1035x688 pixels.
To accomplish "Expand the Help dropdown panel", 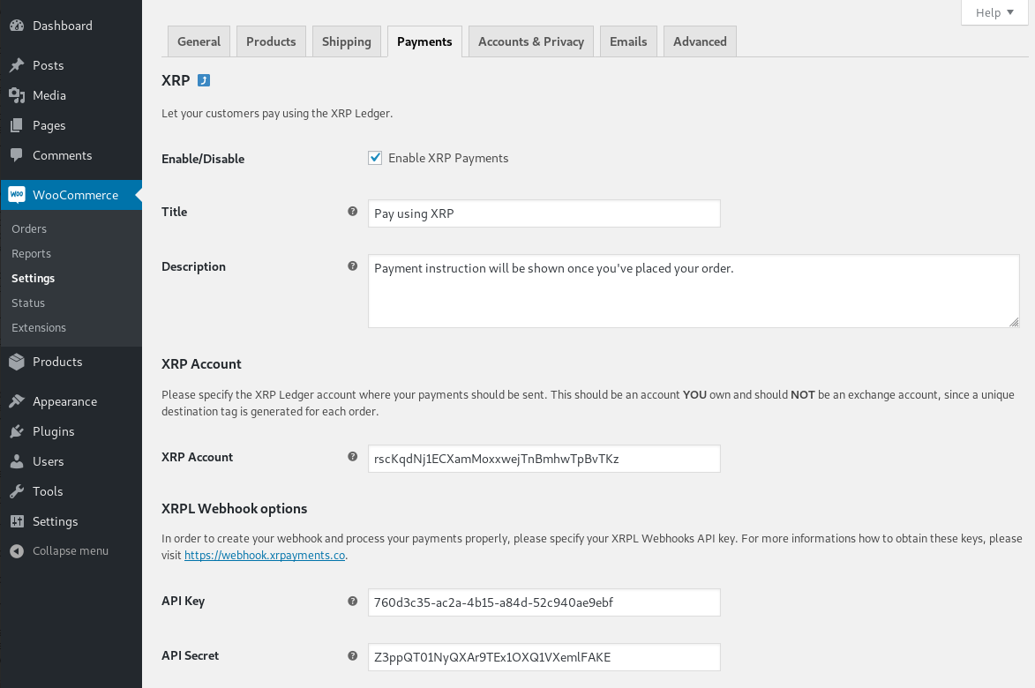I will pyautogui.click(x=994, y=12).
